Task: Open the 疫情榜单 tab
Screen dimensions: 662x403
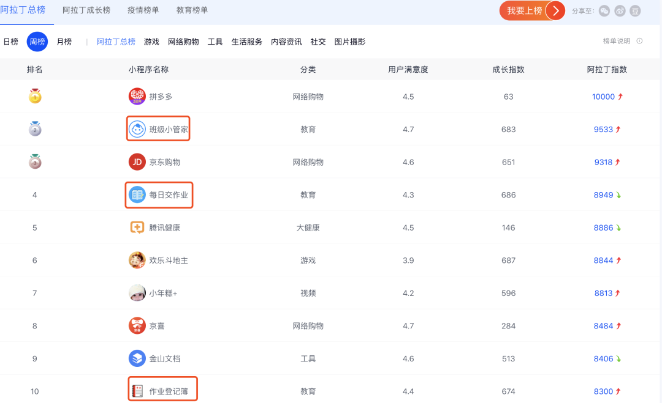Action: (x=143, y=10)
